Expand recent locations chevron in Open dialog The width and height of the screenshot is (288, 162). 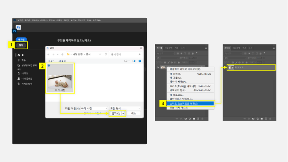tap(58, 55)
